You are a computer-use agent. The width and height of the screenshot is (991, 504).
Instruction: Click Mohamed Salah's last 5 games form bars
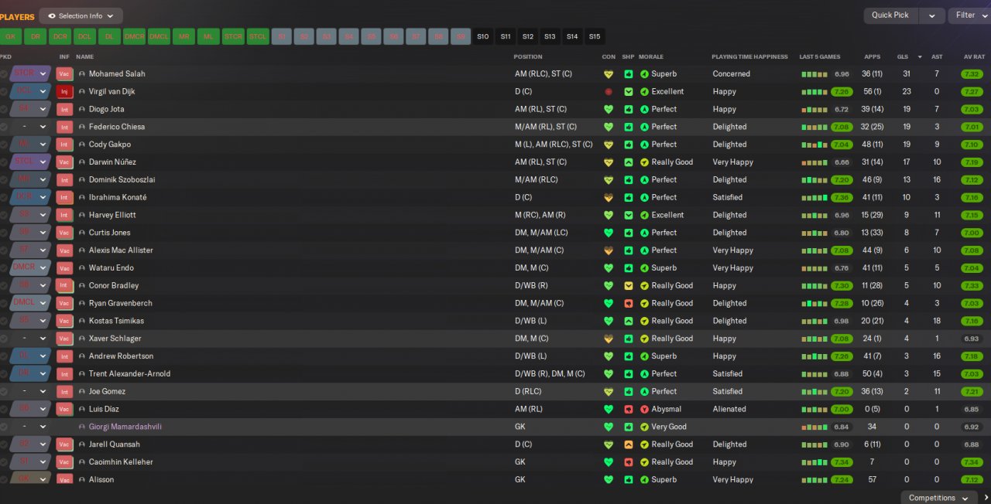(x=814, y=74)
